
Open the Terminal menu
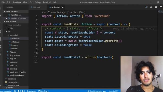pos(47,2)
